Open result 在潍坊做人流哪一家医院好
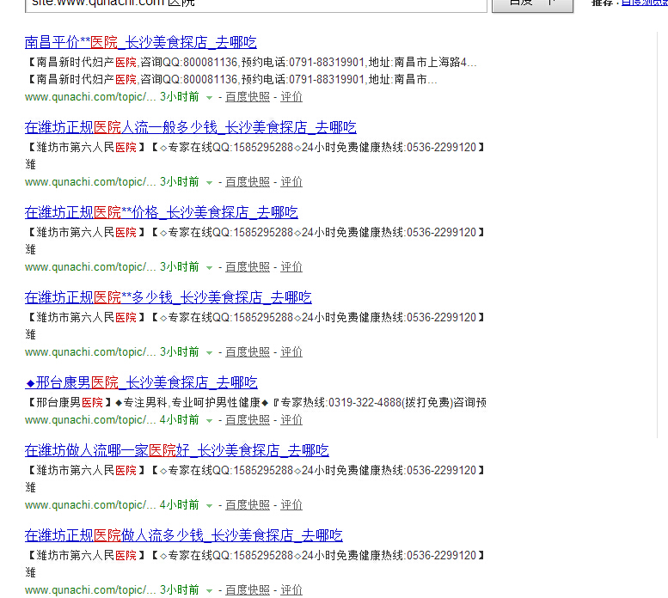The width and height of the screenshot is (668, 598). tap(177, 450)
